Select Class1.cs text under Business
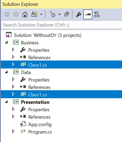122x142 pixels. (x=38, y=65)
